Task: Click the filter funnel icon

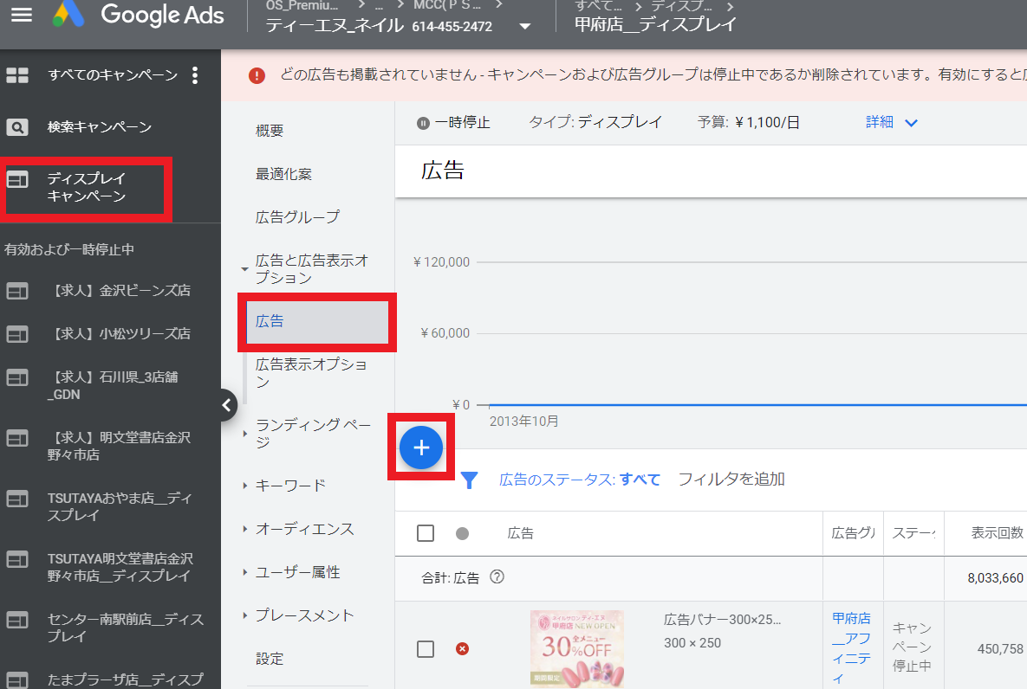Action: tap(469, 480)
